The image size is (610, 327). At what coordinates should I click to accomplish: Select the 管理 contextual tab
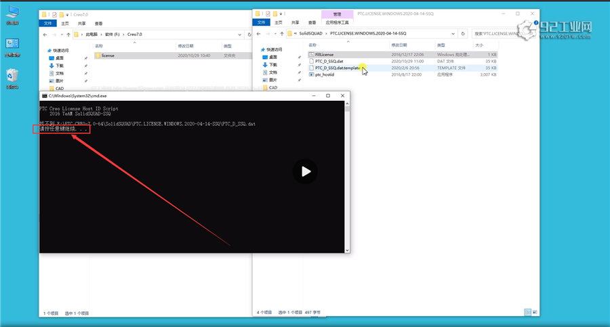click(337, 14)
